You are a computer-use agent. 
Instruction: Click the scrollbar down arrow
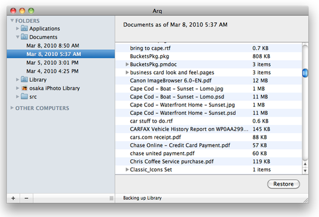click(x=305, y=171)
